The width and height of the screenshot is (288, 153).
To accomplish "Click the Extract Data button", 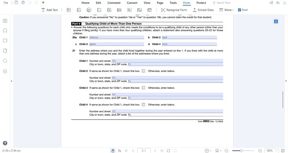I will [203, 10].
